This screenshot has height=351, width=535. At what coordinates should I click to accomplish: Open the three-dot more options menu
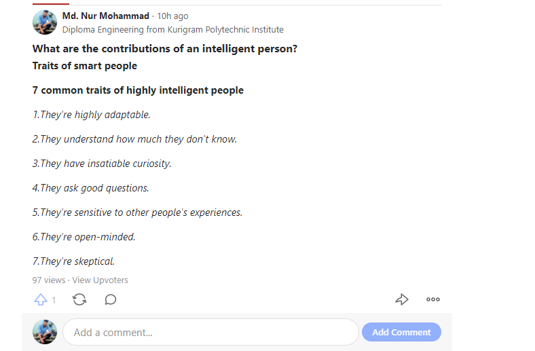[x=433, y=299]
